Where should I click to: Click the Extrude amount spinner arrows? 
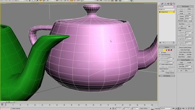point(192,16)
